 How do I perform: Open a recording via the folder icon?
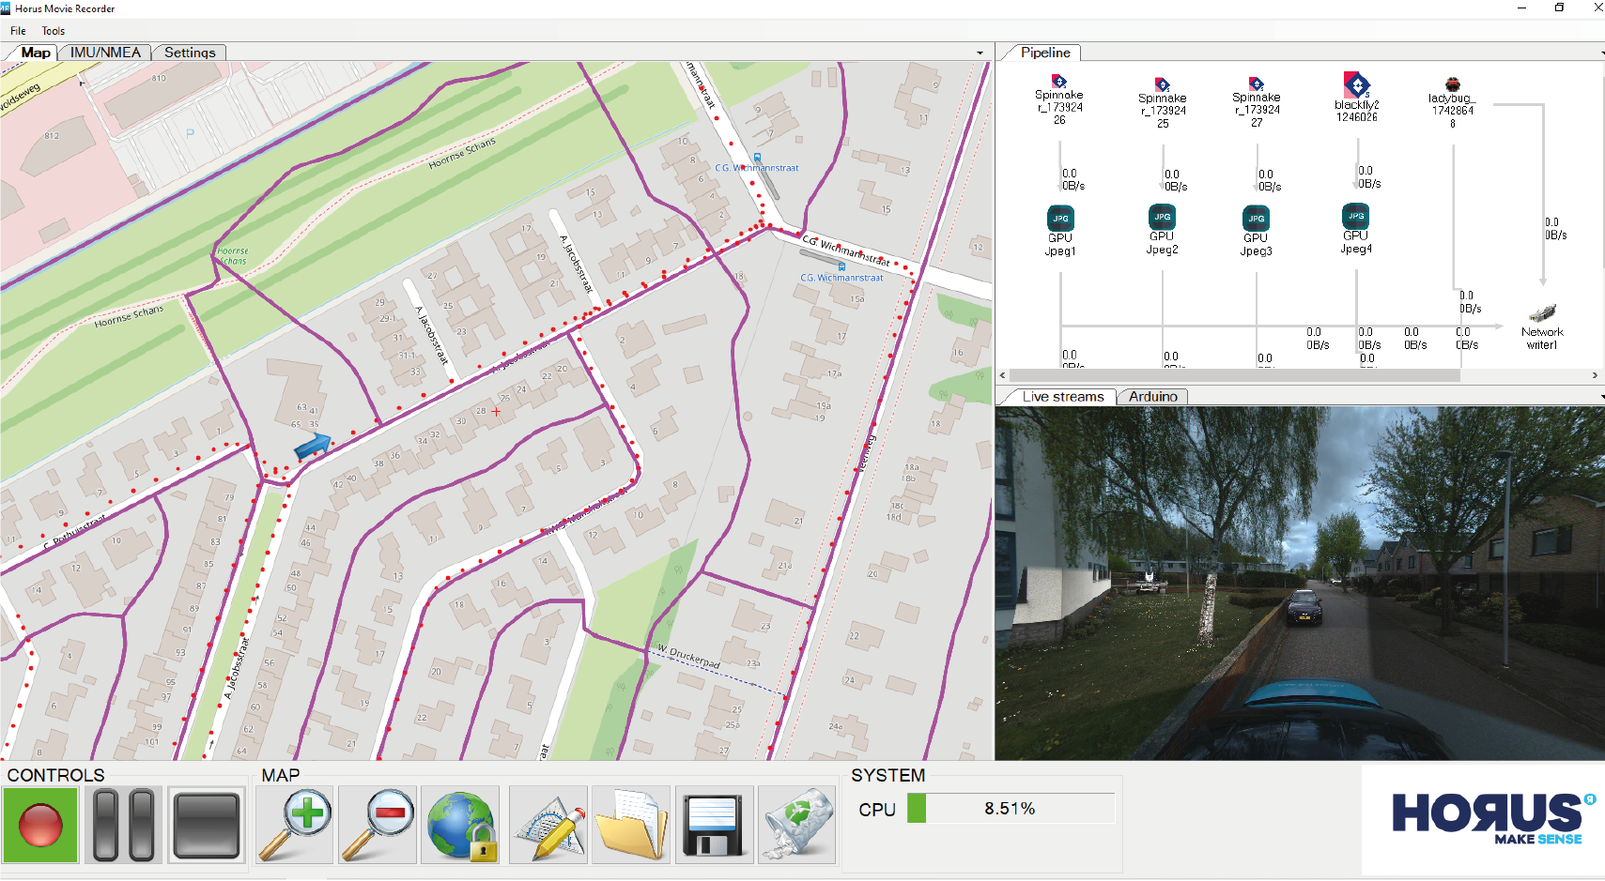pyautogui.click(x=630, y=825)
